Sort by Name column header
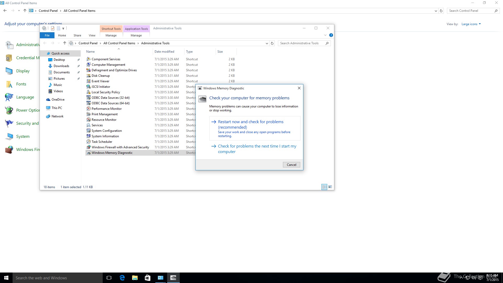503x283 pixels. pos(119,52)
